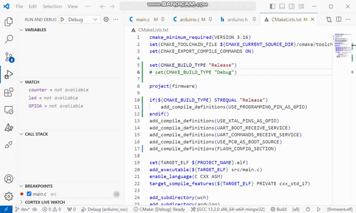Click the remote window indicator in status bar
356x213 pixels.
[6, 209]
